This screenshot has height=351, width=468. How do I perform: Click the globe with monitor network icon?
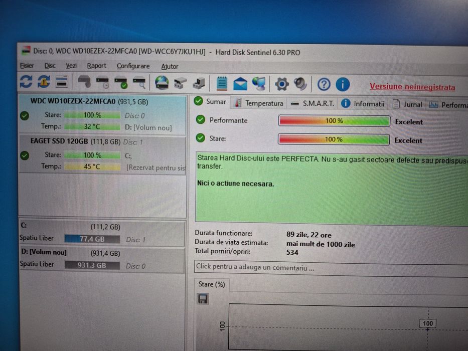click(258, 84)
